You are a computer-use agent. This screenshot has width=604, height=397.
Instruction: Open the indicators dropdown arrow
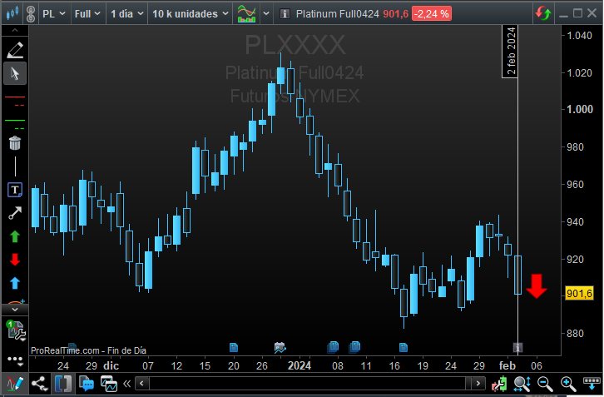[266, 14]
